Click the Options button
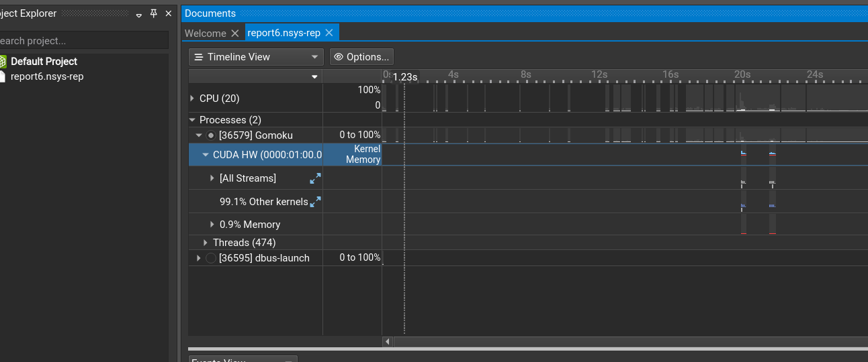 [361, 57]
